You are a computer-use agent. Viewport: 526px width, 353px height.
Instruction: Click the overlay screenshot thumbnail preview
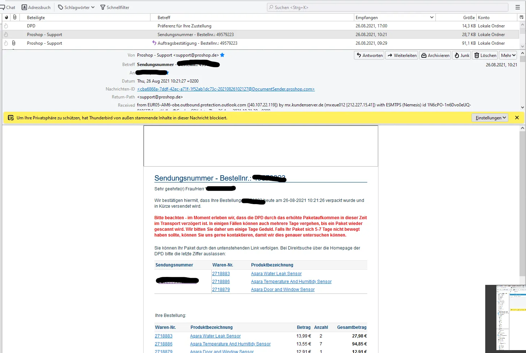coord(505,318)
